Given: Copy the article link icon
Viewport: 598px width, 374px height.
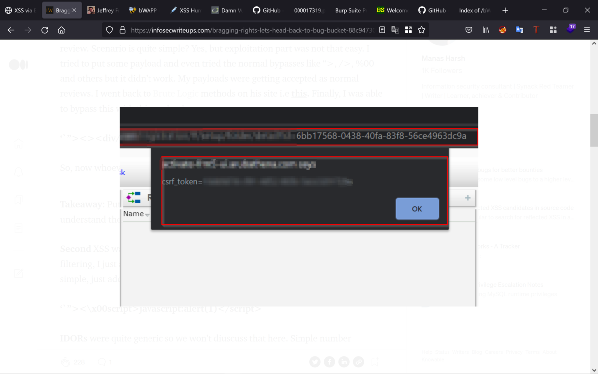Looking at the screenshot, I should click(358, 362).
